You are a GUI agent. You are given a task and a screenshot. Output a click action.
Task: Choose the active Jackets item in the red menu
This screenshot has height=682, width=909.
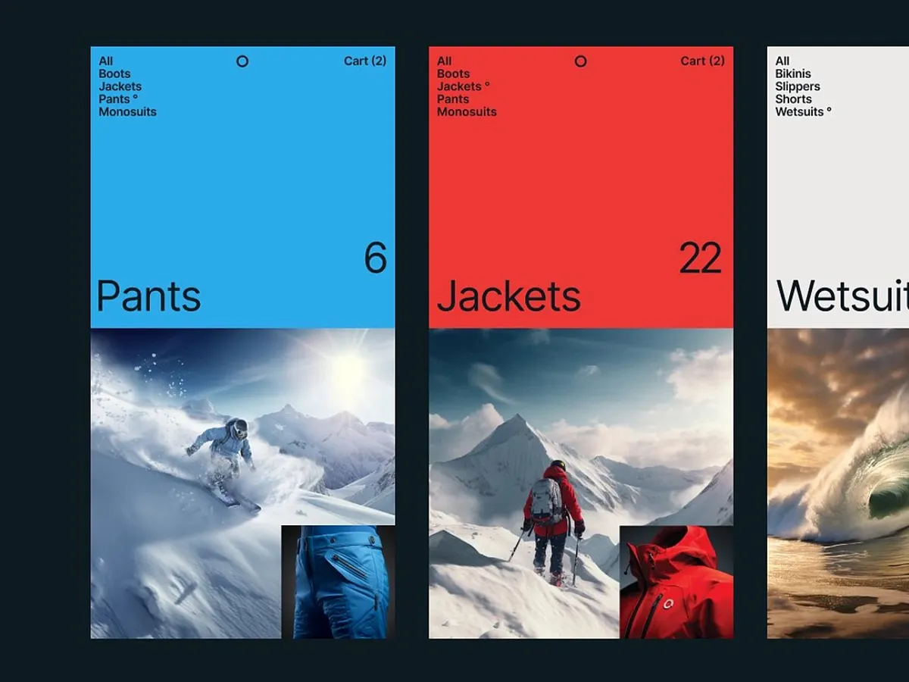click(x=463, y=86)
